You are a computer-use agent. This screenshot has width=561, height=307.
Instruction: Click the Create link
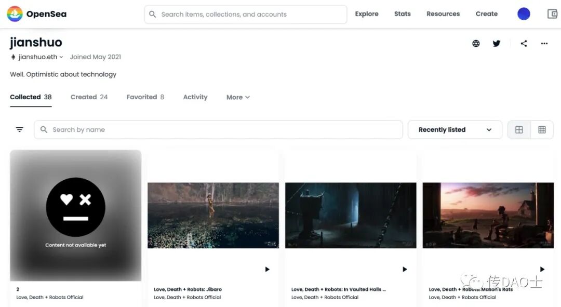[x=486, y=14]
